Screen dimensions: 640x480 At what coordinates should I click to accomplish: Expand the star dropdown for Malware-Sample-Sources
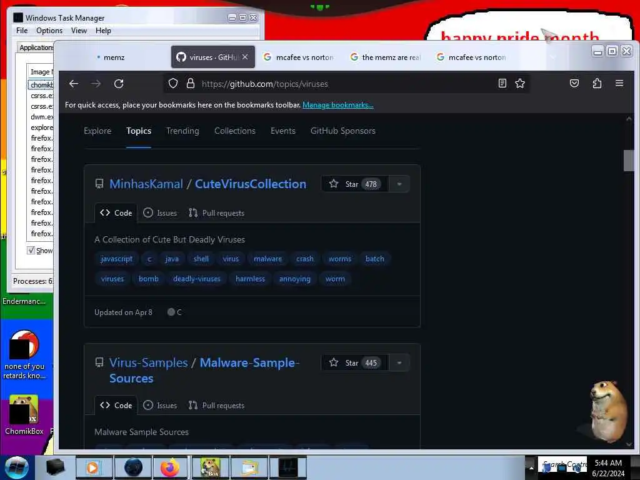pyautogui.click(x=399, y=363)
